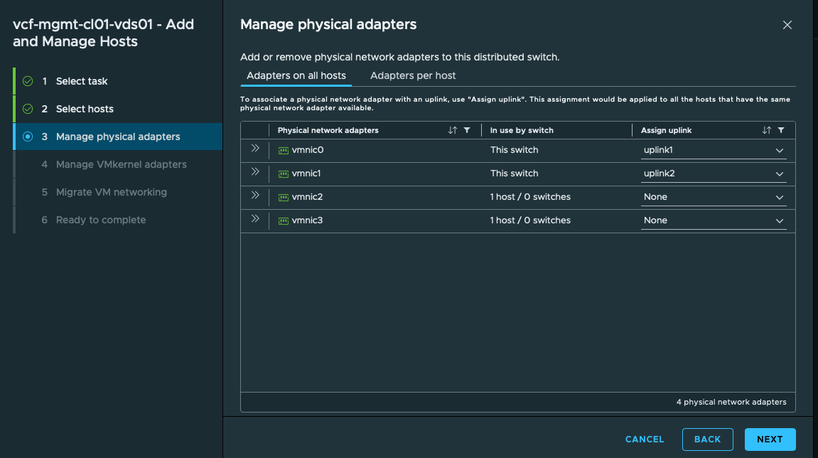Click the vmnic1 adapter name
The width and height of the screenshot is (818, 458).
point(306,174)
